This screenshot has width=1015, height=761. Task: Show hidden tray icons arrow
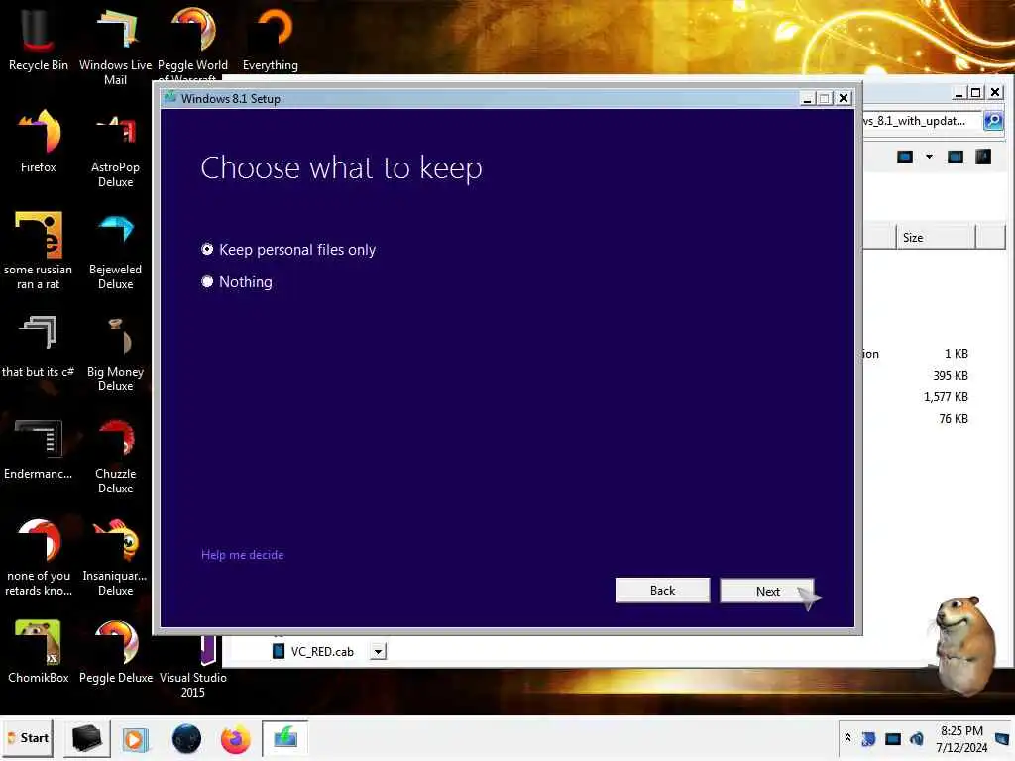point(847,738)
